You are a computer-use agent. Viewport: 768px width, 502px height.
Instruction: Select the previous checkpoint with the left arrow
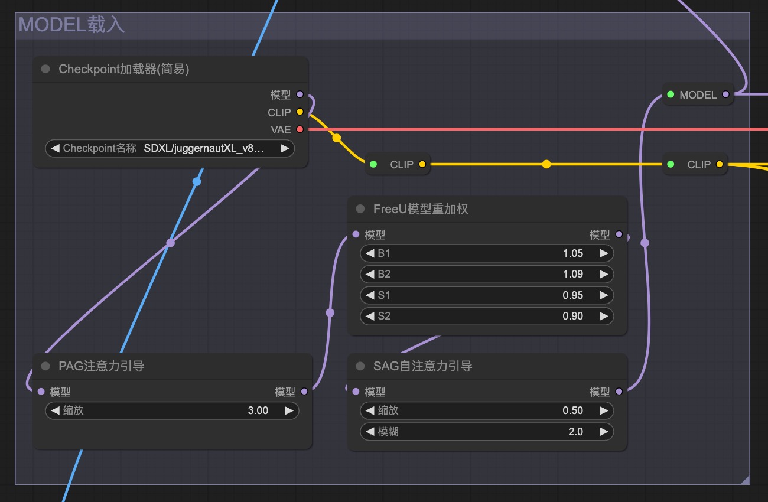click(56, 148)
